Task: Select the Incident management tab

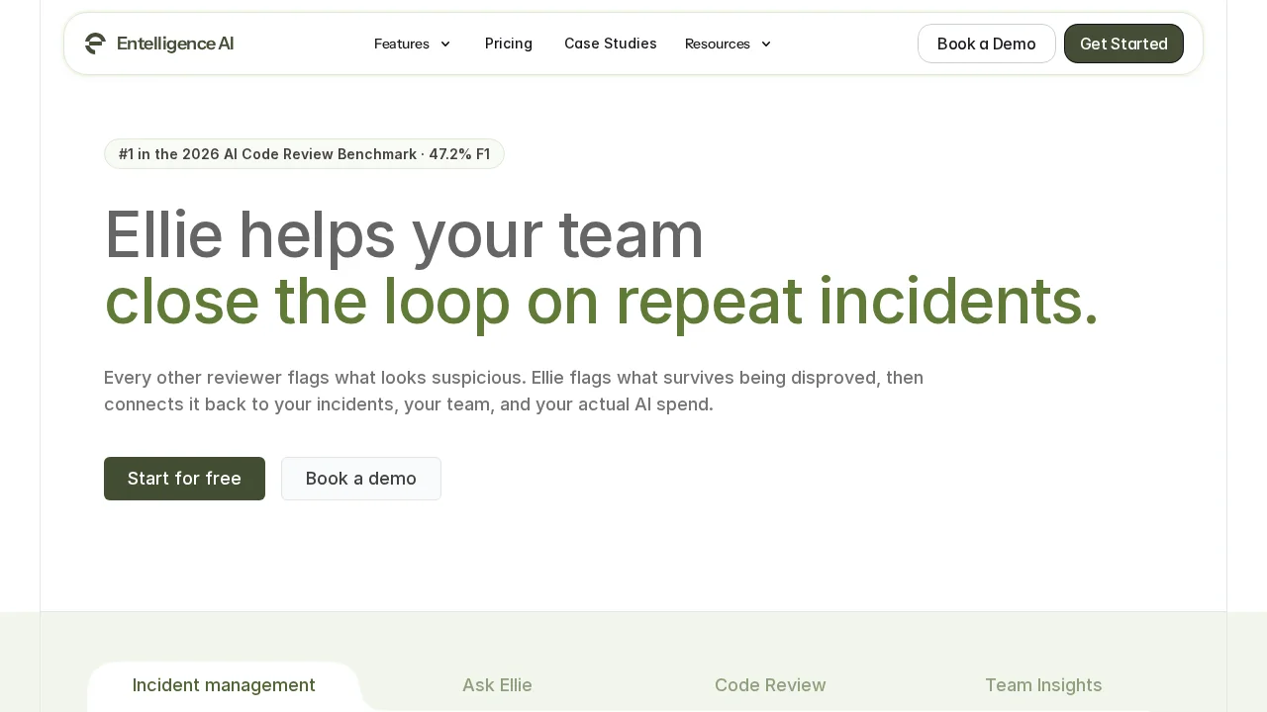Action: coord(224,685)
